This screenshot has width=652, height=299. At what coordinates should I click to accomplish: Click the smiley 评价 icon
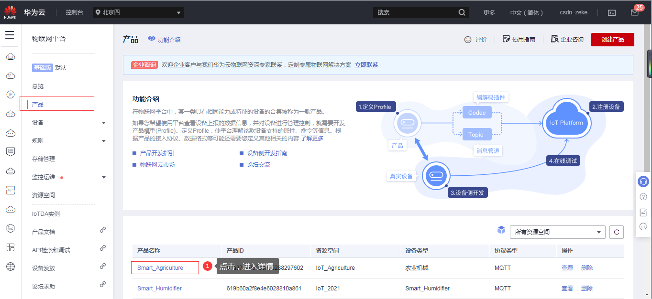(x=468, y=40)
